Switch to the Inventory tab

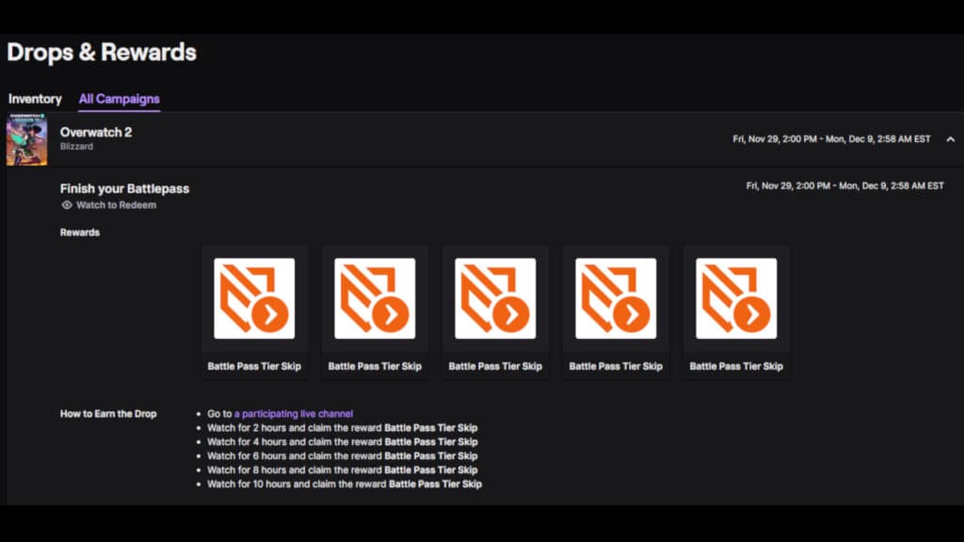point(35,98)
